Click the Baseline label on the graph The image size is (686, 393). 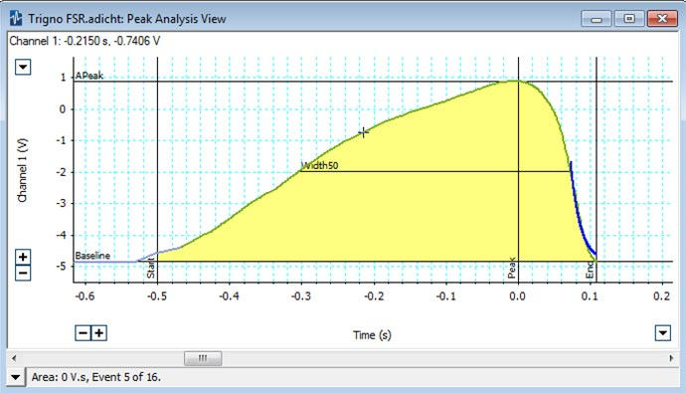92,256
